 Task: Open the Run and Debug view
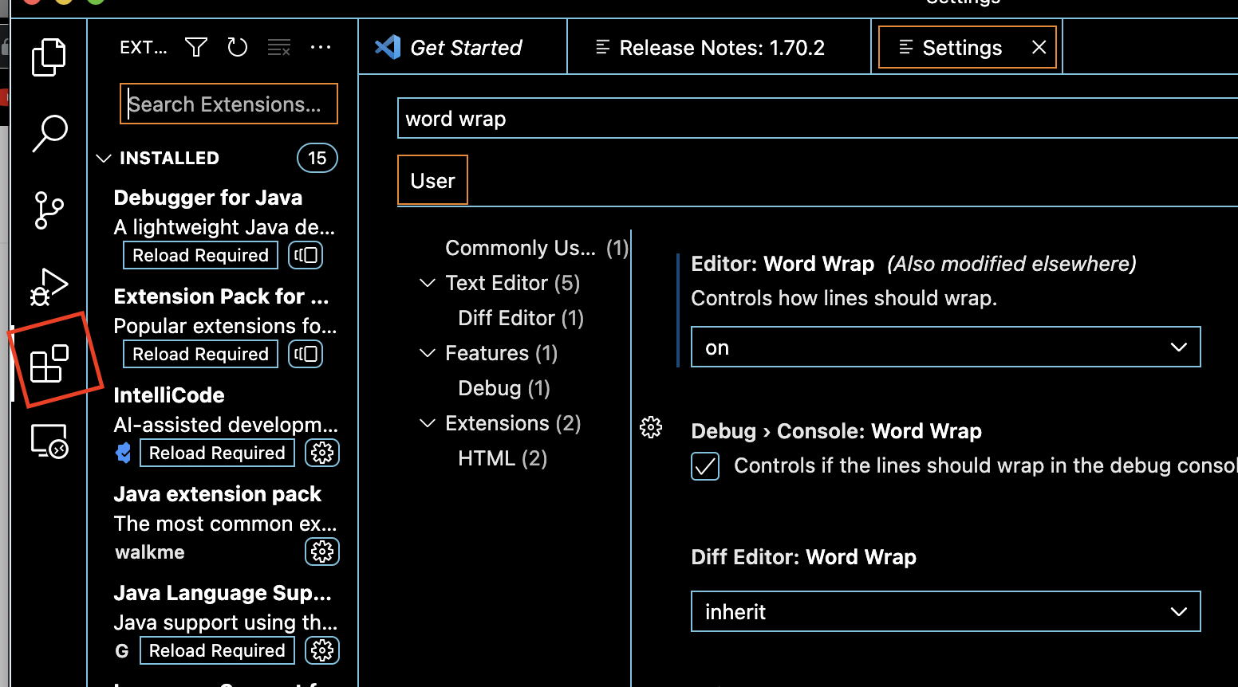coord(49,287)
